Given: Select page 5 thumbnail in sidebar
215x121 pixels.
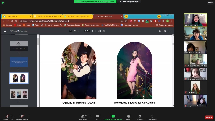Looking at the screenshot, I should [x=19, y=94].
